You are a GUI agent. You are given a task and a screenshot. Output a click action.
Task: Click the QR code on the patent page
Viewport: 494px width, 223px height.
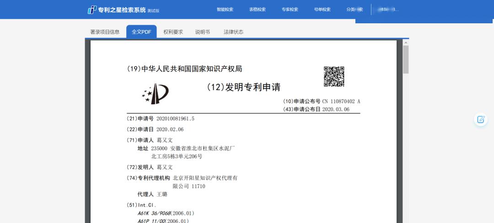(334, 76)
